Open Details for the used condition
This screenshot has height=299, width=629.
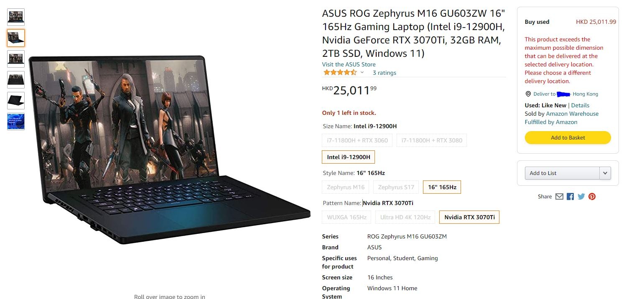(x=580, y=105)
